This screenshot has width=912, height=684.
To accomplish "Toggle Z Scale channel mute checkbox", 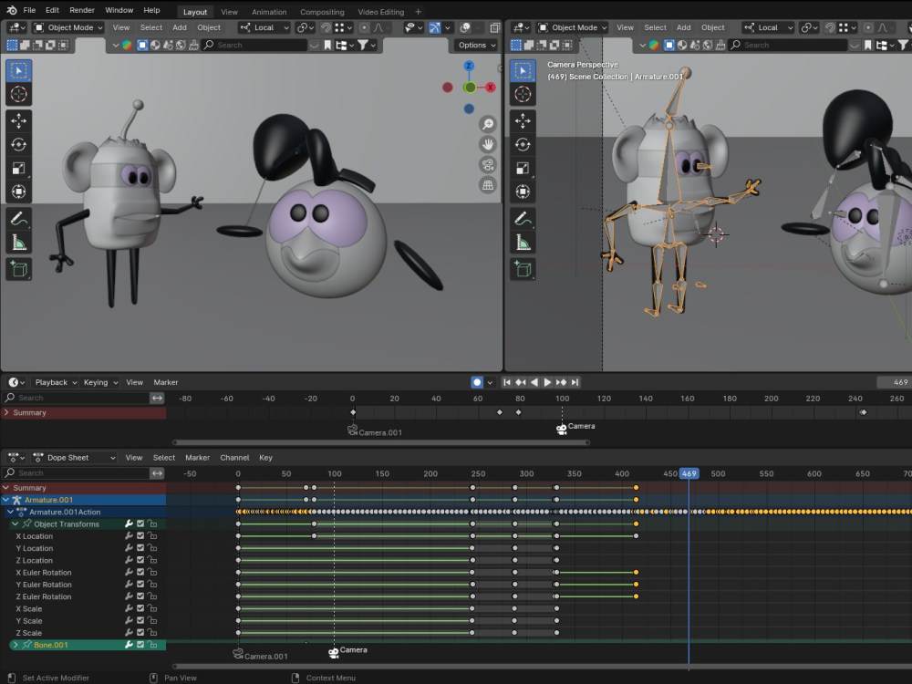I will pyautogui.click(x=140, y=633).
